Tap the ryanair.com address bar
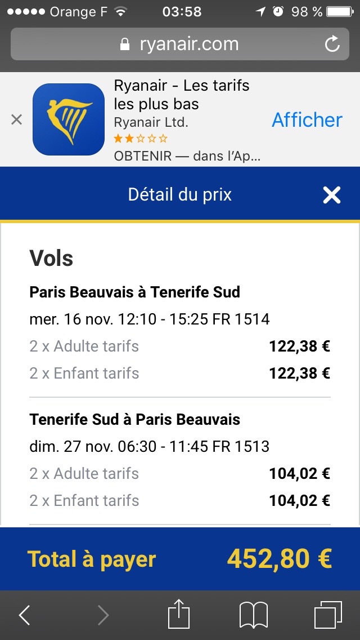 pos(180,44)
